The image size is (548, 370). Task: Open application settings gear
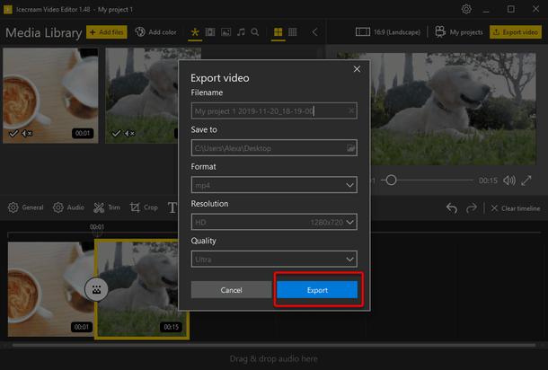[466, 9]
